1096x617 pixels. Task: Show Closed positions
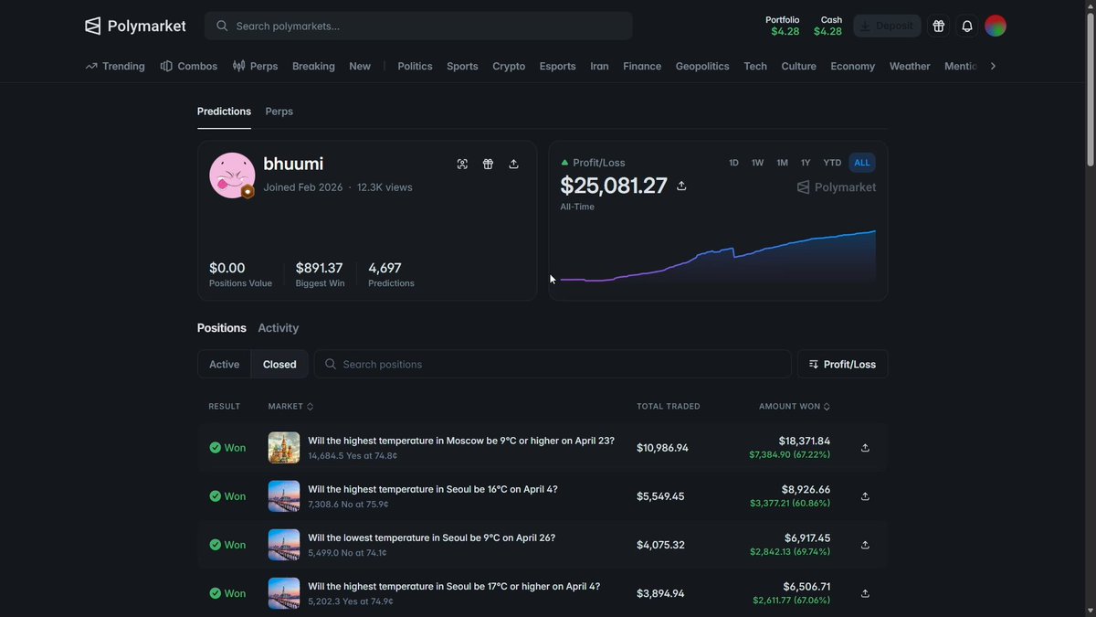point(279,364)
